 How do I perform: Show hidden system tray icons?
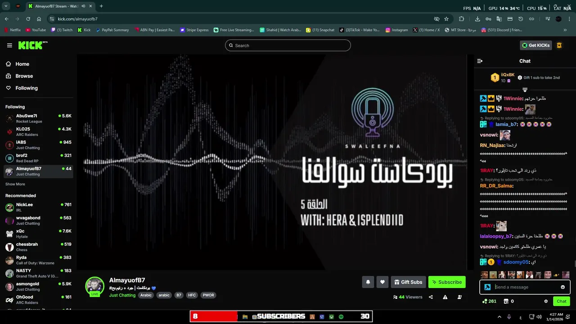499,317
